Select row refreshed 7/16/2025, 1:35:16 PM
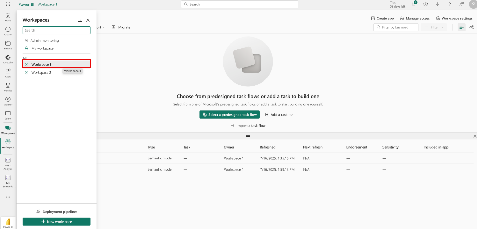Image resolution: width=477 pixels, height=229 pixels. tap(285, 158)
